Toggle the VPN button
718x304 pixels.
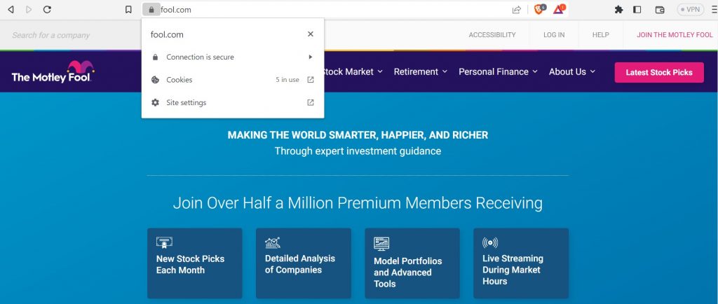[690, 10]
